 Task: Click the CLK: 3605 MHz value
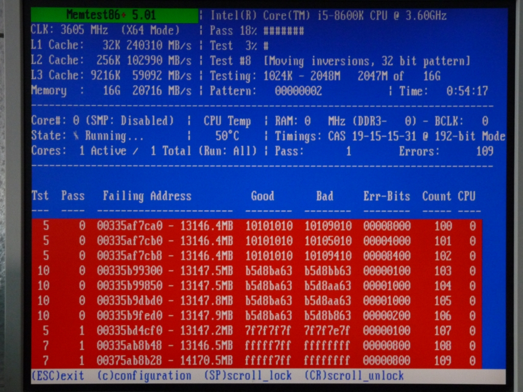(x=69, y=30)
